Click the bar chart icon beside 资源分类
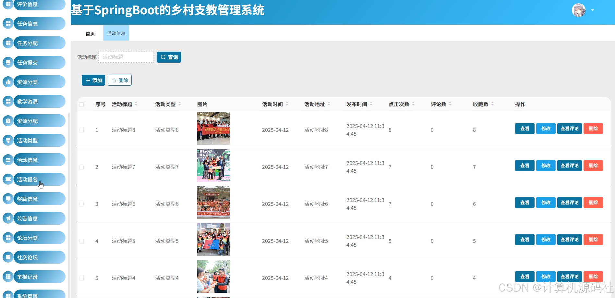 [x=8, y=82]
